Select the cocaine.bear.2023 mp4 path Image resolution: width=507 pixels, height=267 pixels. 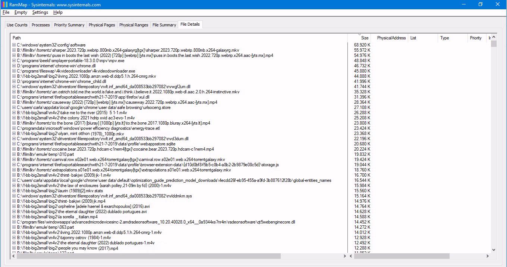coord(115,149)
